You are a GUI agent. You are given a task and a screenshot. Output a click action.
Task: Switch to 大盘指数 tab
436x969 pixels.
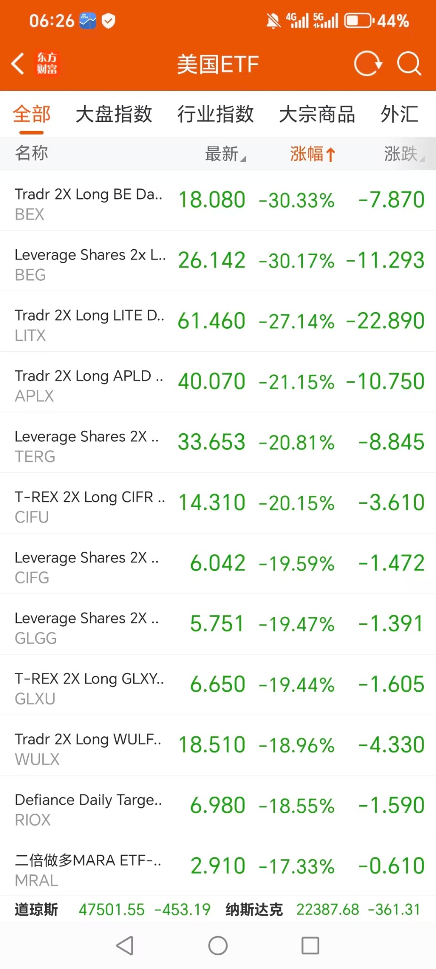(114, 114)
